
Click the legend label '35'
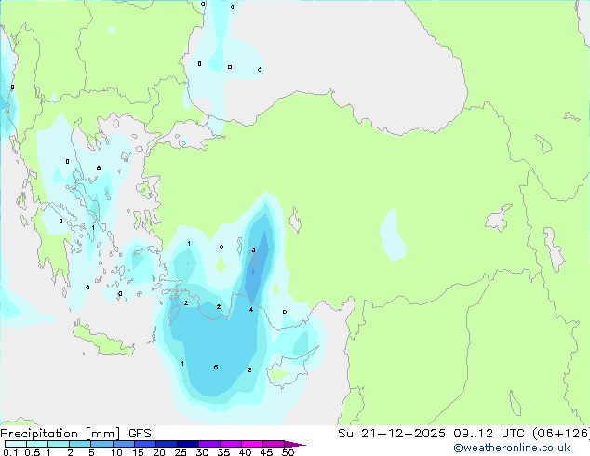click(x=224, y=452)
